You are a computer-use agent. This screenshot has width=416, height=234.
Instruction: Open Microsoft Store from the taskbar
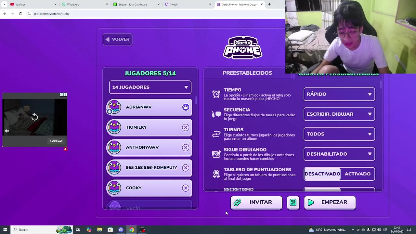(110, 230)
